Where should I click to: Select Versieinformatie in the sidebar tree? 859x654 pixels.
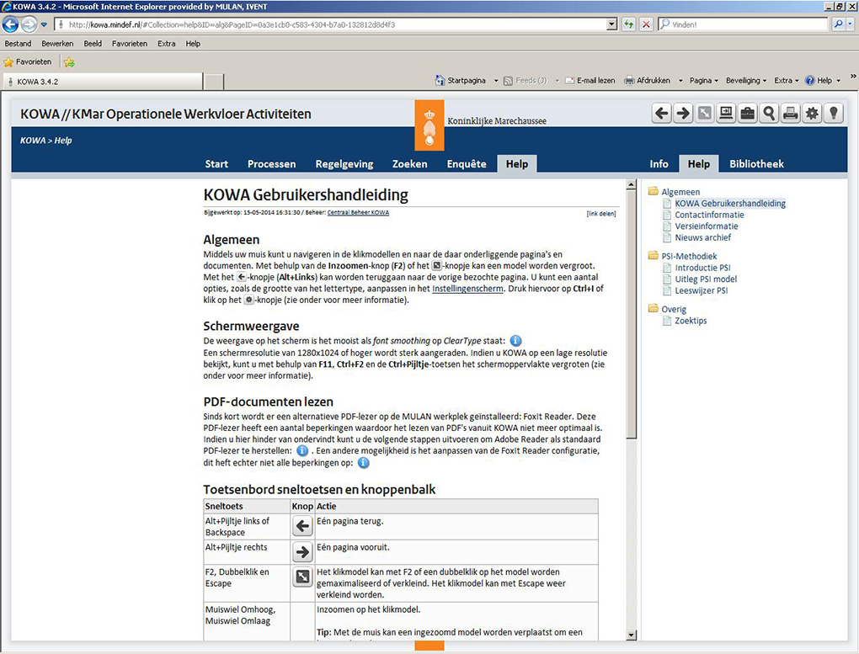point(706,226)
